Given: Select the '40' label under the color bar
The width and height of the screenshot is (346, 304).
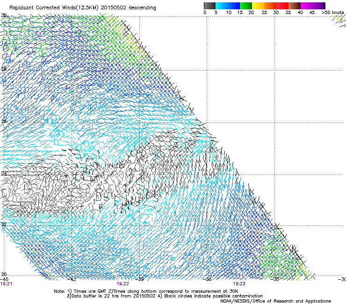Looking at the screenshot, I should click(x=300, y=13).
